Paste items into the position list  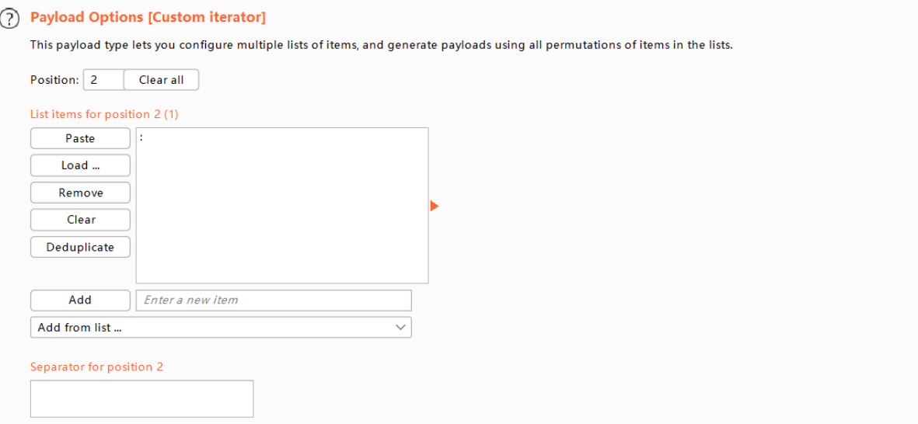point(80,138)
